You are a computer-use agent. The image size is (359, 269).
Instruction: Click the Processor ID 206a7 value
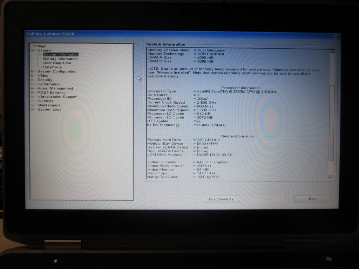click(202, 99)
